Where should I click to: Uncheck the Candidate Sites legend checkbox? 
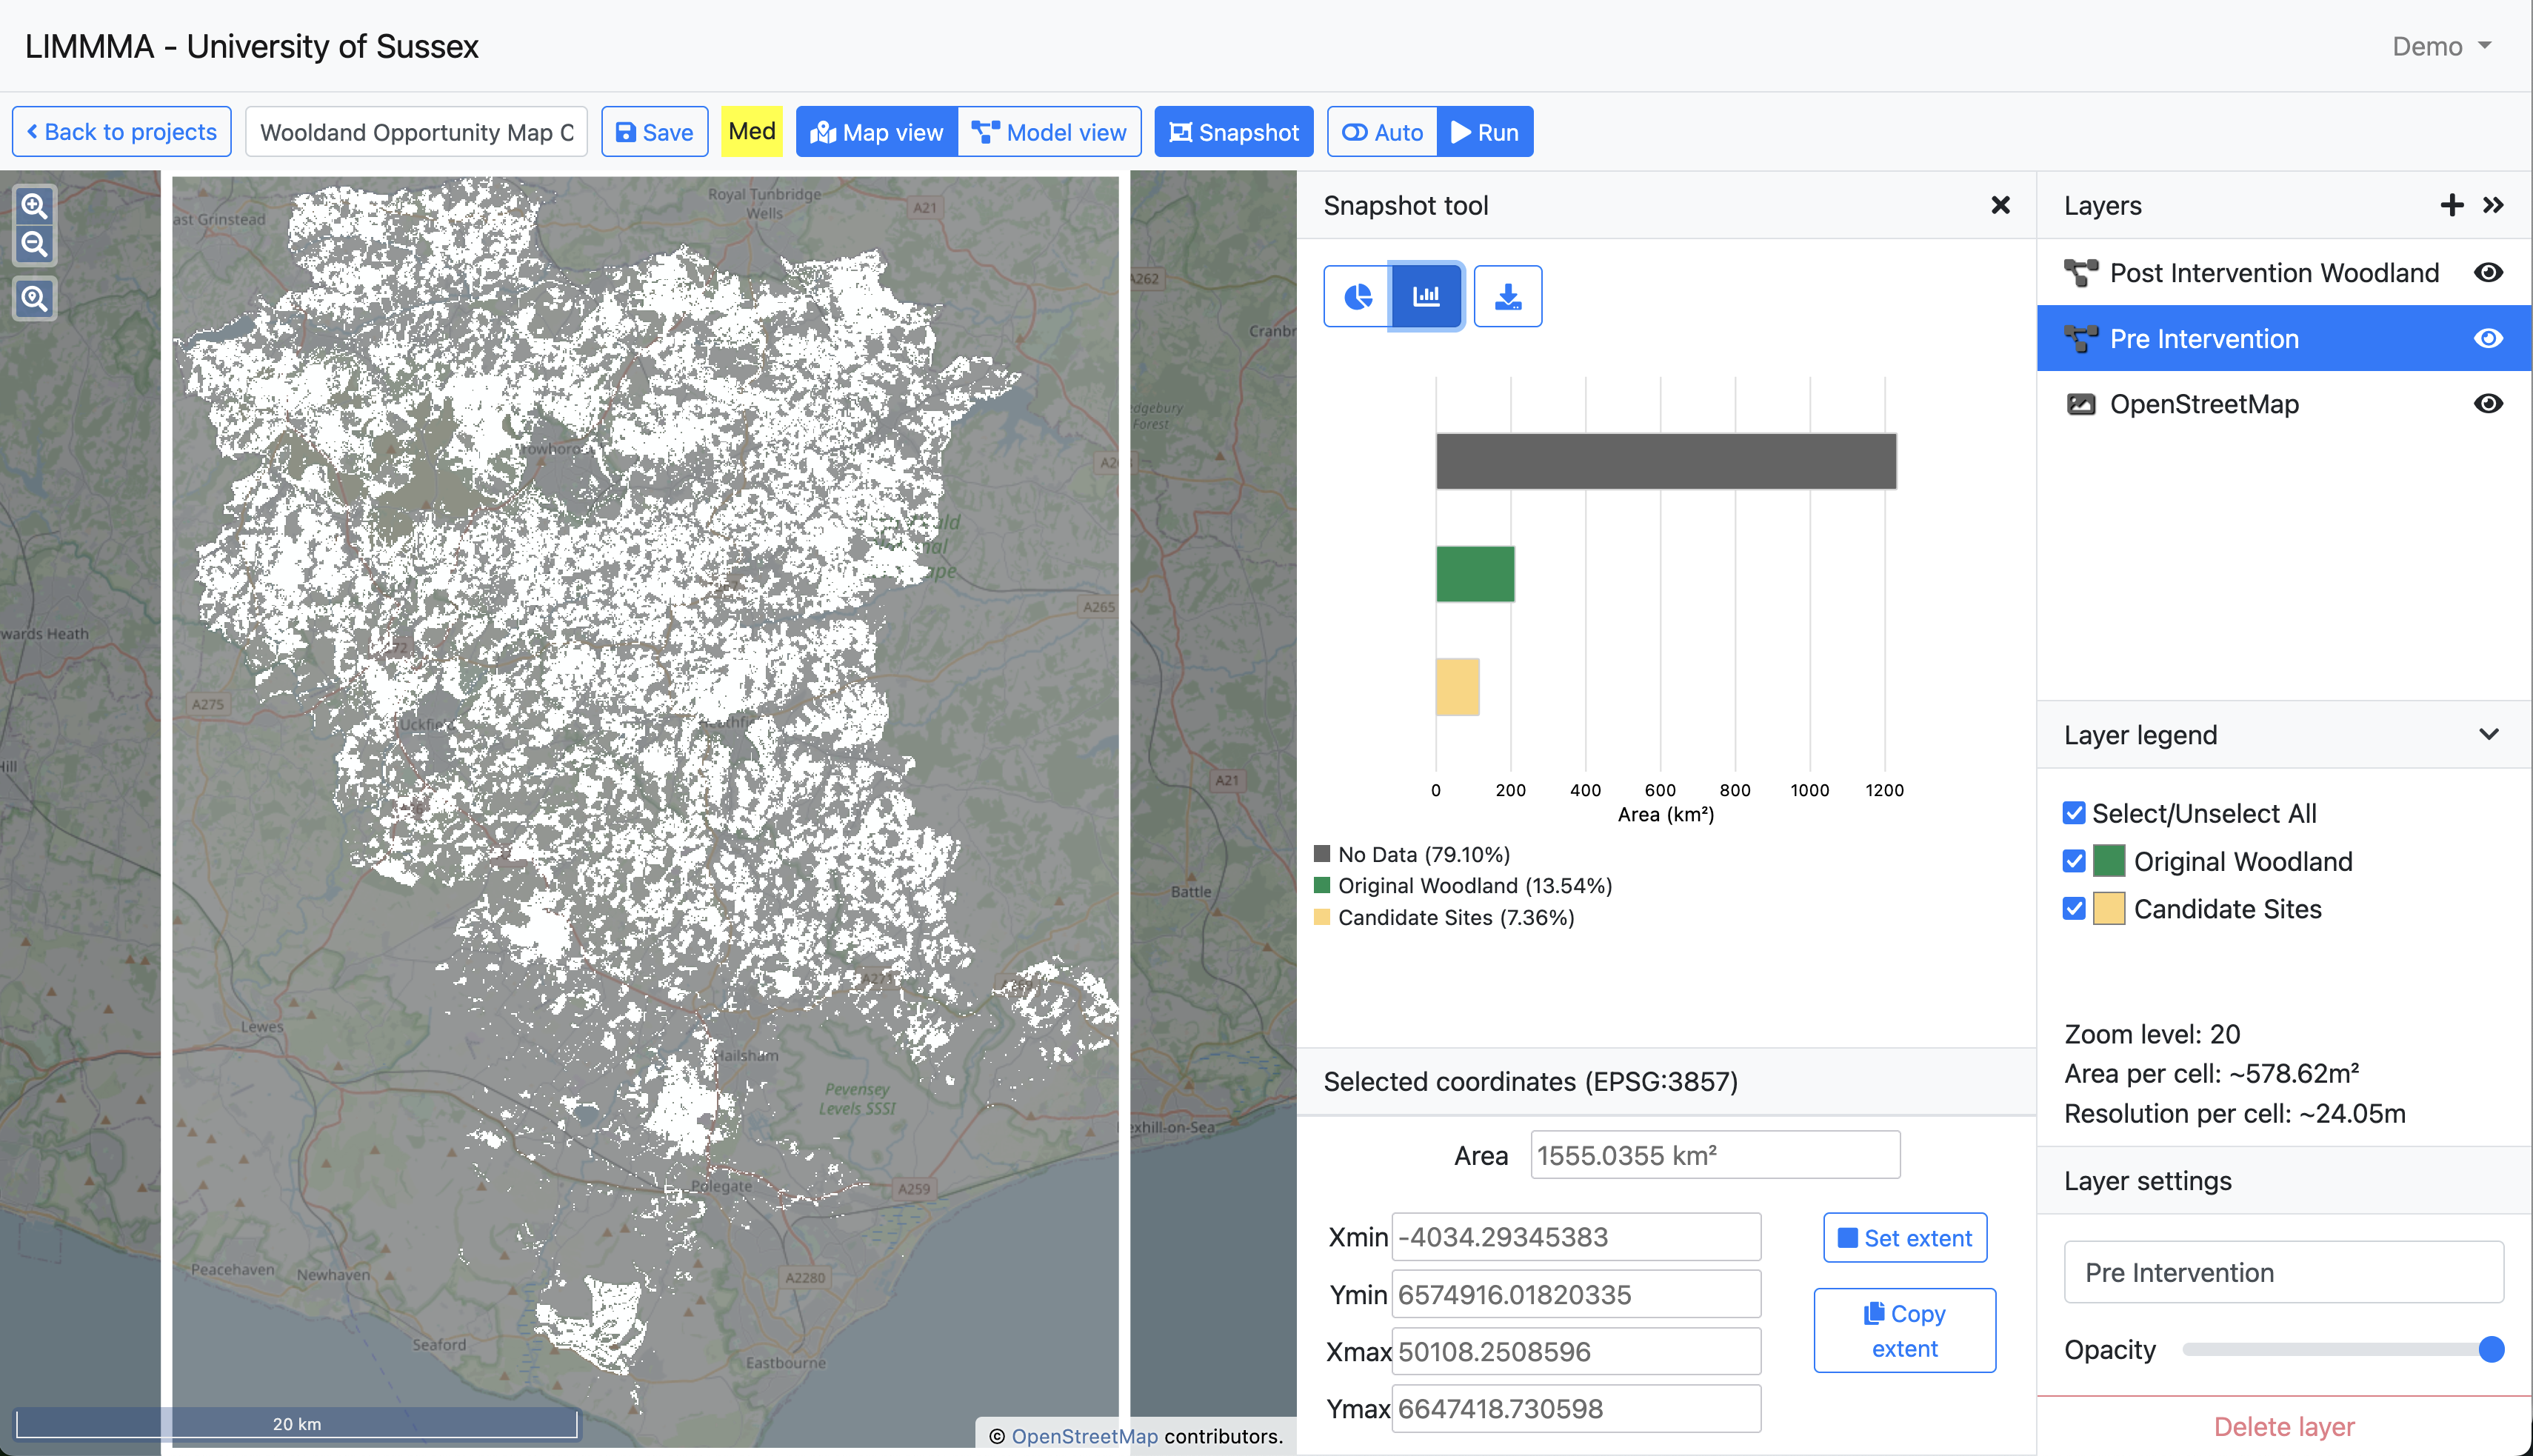2074,909
